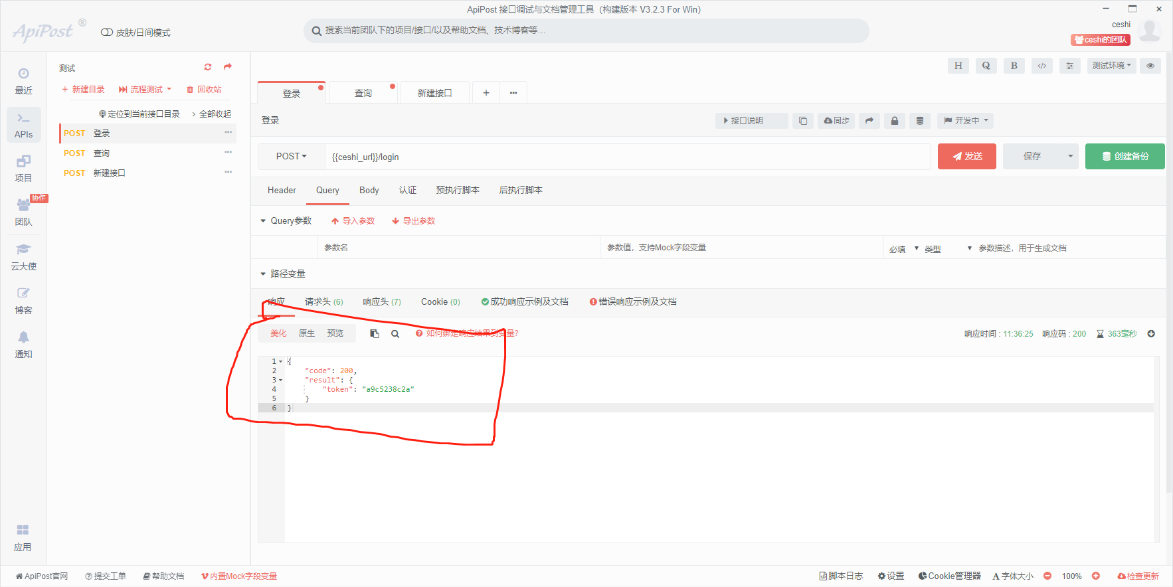The width and height of the screenshot is (1173, 587).
Task: Click the H heading toolbar icon
Action: tap(958, 66)
